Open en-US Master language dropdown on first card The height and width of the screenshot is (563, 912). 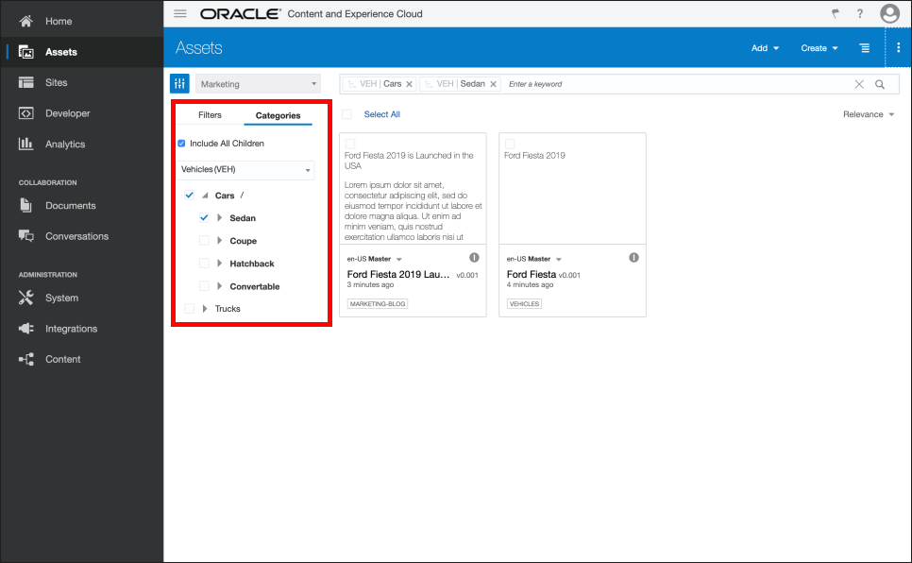coord(375,259)
